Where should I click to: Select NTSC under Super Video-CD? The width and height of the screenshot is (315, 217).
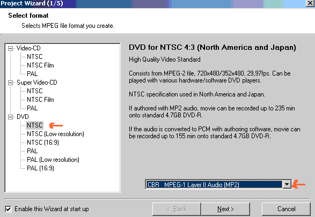(35, 91)
